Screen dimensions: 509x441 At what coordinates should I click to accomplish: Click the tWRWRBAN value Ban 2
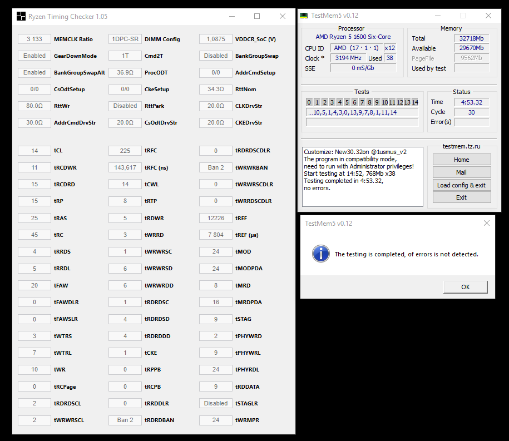pos(215,167)
